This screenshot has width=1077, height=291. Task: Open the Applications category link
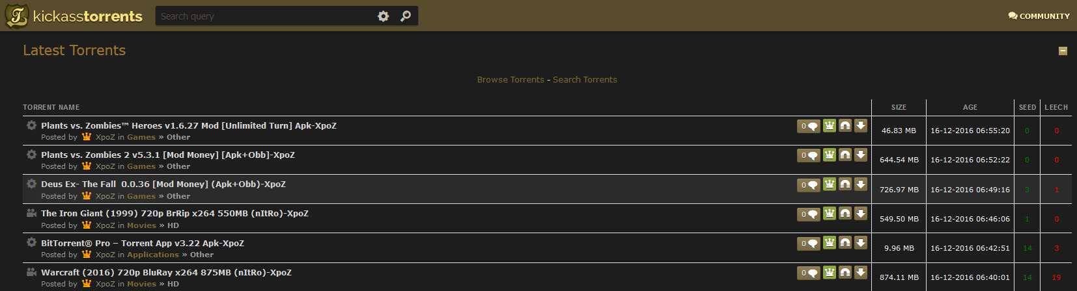153,255
